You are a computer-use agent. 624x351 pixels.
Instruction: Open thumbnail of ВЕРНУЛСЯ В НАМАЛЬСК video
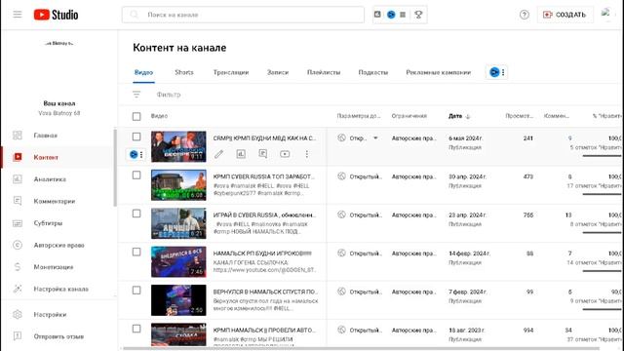178,299
